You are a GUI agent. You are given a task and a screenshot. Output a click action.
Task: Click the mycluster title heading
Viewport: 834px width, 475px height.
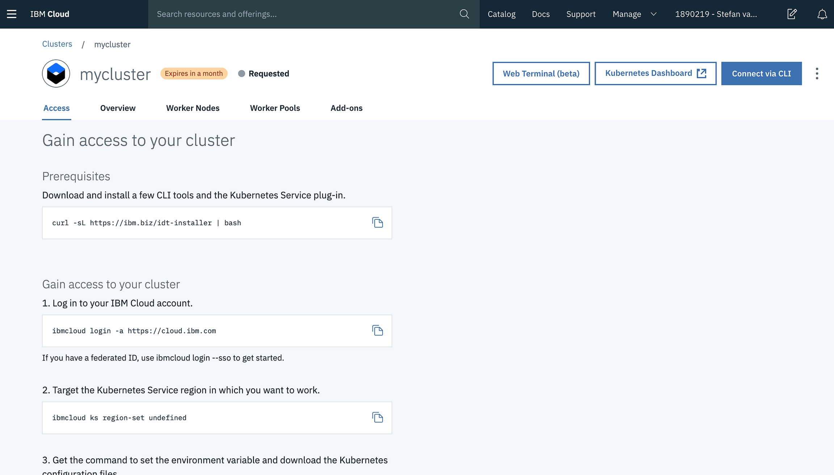click(x=115, y=74)
